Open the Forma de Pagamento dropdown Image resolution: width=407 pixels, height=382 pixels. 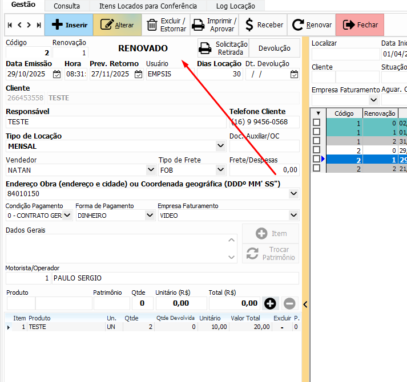pyautogui.click(x=150, y=216)
